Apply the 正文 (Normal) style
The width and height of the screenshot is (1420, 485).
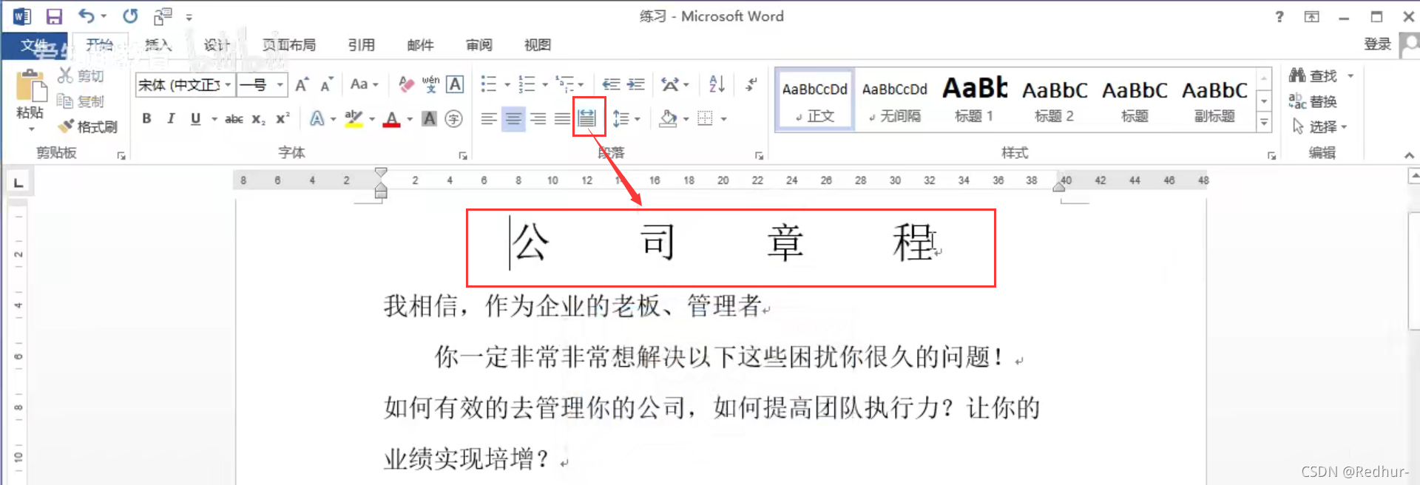815,101
